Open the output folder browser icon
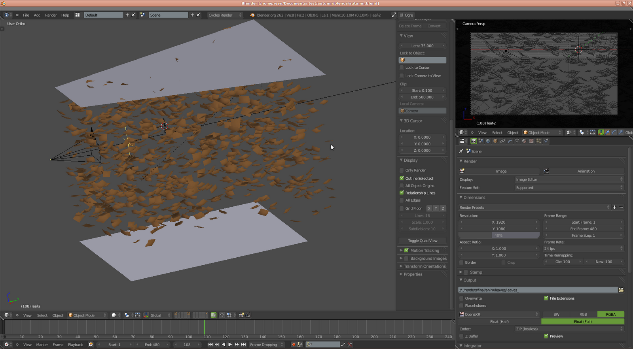633x349 pixels. click(x=621, y=290)
